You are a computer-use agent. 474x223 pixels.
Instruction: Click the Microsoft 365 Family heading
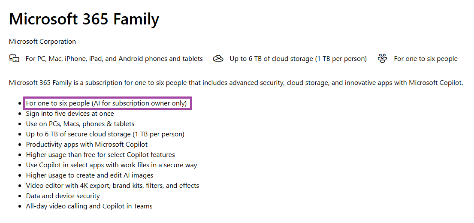pos(84,19)
